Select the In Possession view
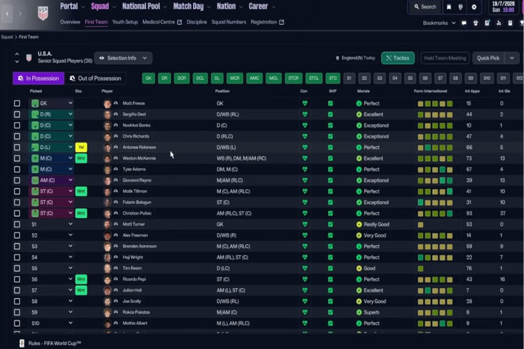The image size is (524, 349). (x=39, y=79)
